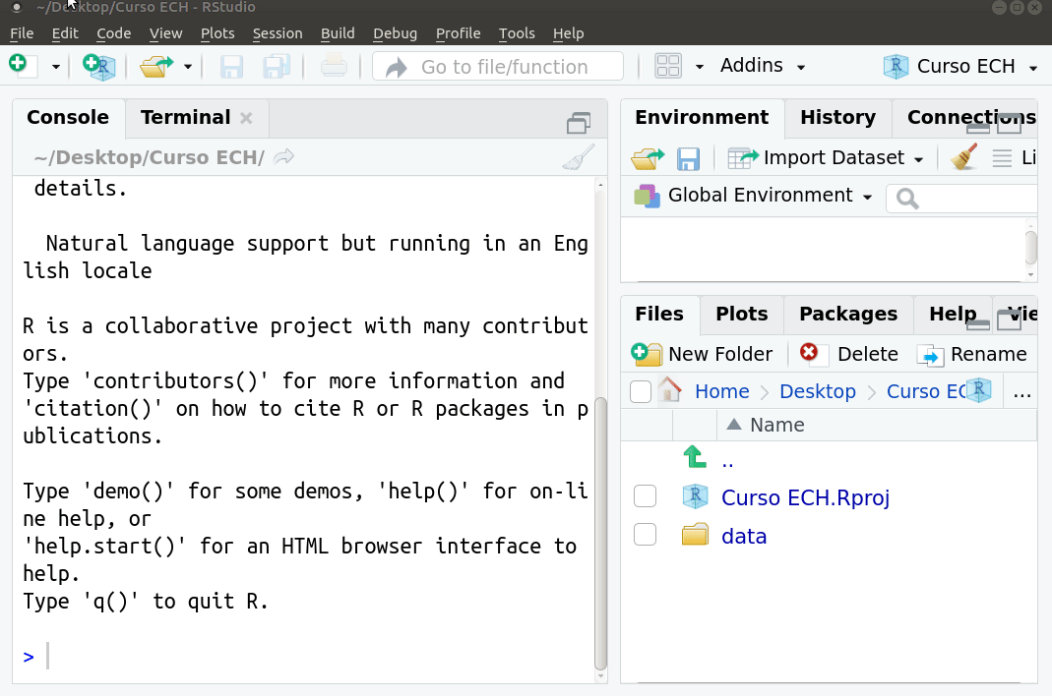Screen dimensions: 1052x696
Task: Open the Desktop breadcrumb link
Action: pos(817,391)
